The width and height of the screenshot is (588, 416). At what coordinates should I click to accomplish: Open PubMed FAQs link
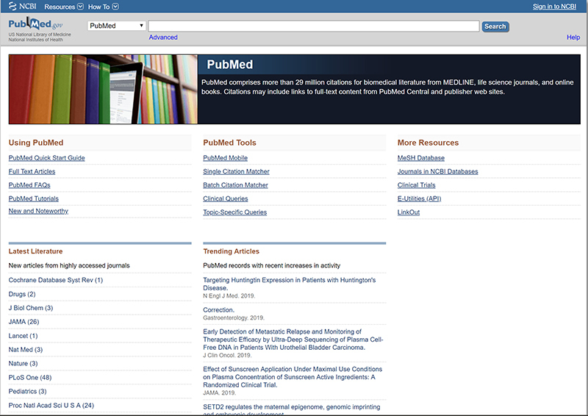pyautogui.click(x=29, y=185)
